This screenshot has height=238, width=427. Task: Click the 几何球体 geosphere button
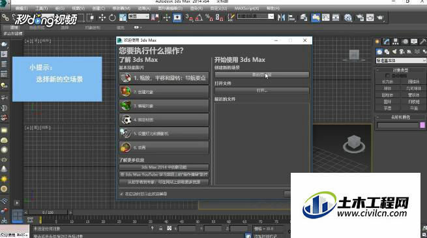click(x=413, y=89)
